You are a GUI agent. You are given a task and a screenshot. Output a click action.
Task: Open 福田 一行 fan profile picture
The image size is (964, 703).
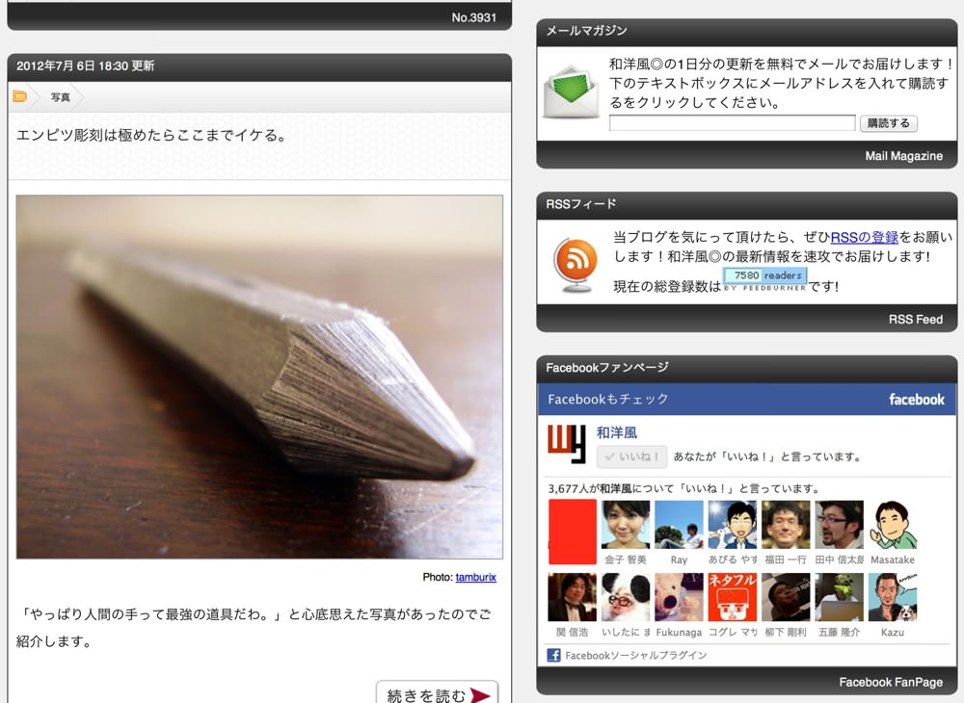(x=786, y=524)
